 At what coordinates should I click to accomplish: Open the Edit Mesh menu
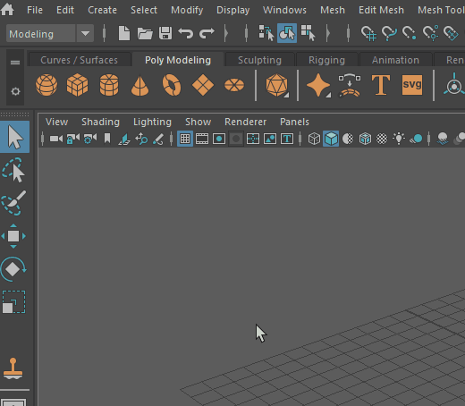pyautogui.click(x=381, y=10)
